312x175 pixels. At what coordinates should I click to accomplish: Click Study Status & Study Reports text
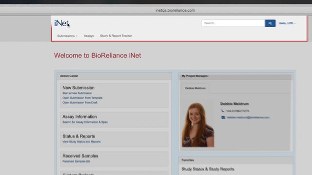click(208, 169)
